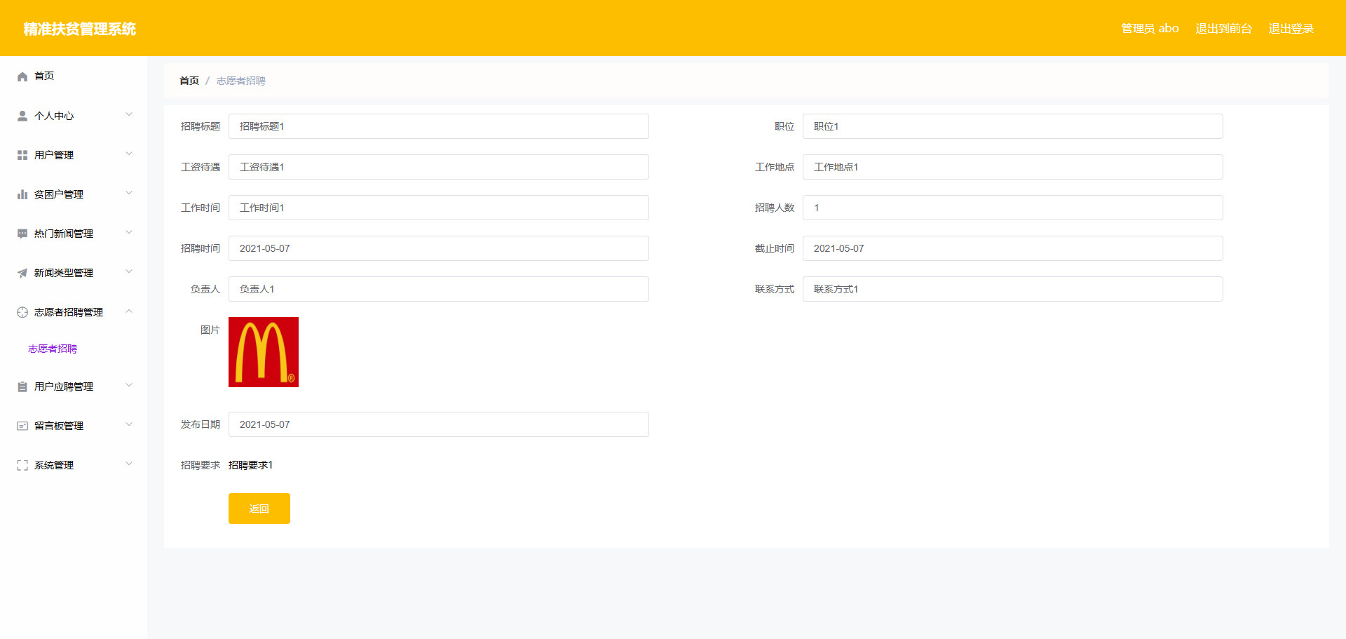Open the 新闻类型管理 menu label

coord(64,273)
